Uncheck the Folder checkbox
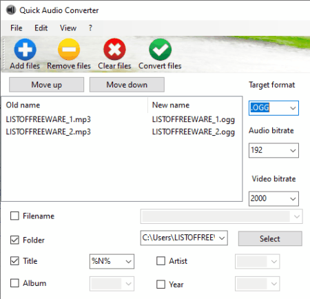 [x=14, y=240]
